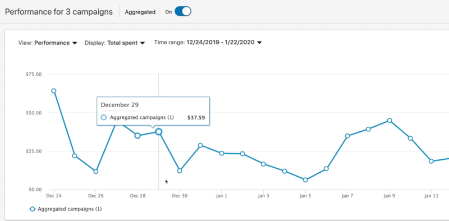Toggle Aggregated campaigns legend circle icon
The width and height of the screenshot is (449, 221).
[x=33, y=209]
